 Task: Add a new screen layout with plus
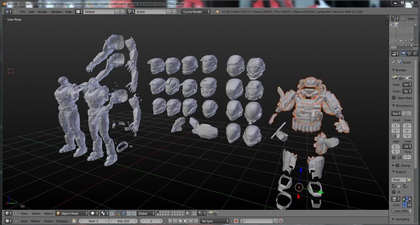coord(118,12)
